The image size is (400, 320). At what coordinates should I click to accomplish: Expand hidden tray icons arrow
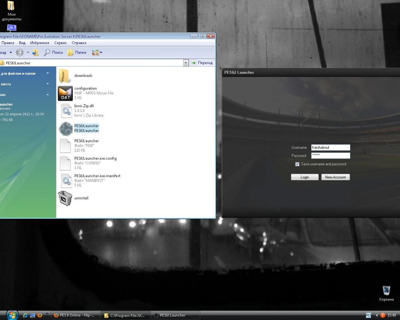click(x=377, y=316)
